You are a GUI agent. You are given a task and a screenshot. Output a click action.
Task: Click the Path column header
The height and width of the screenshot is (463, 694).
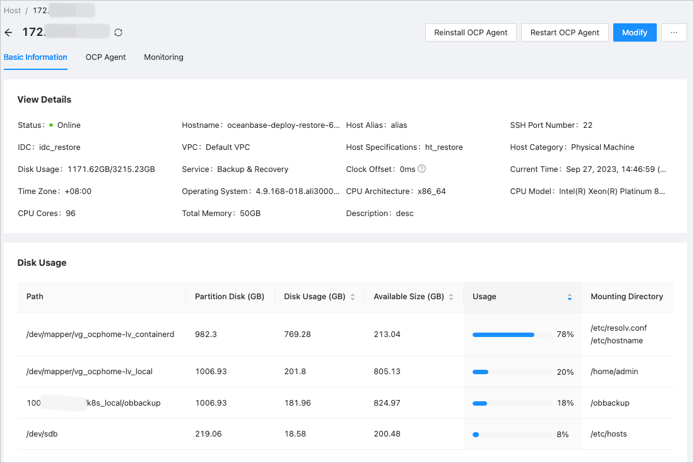(35, 297)
